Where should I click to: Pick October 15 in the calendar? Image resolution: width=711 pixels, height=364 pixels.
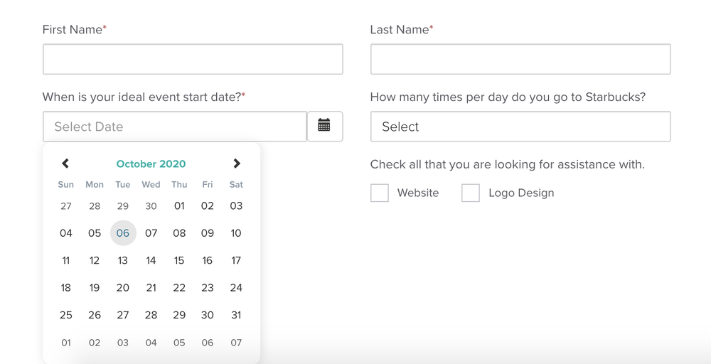click(179, 260)
